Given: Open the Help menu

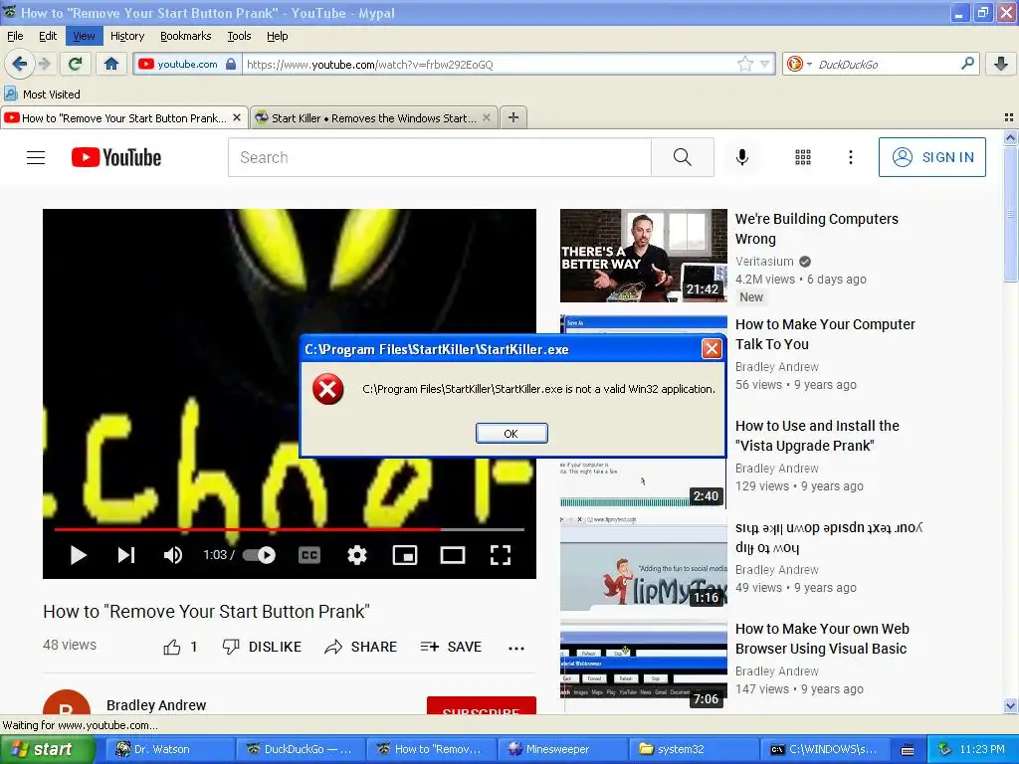Looking at the screenshot, I should click(x=278, y=36).
